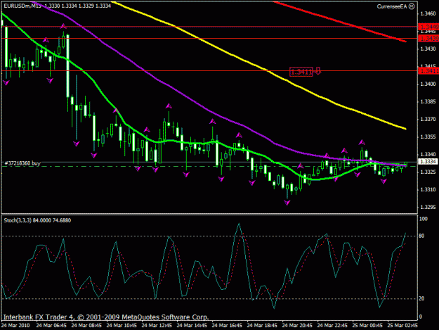The image size is (439, 330).
Task: Click the 1.3325 price scale value
Action: tap(428, 172)
